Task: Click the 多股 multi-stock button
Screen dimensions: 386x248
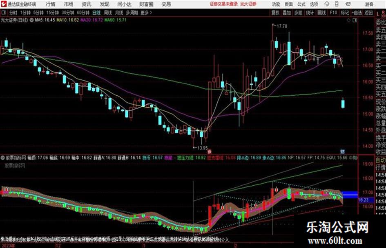Action: (x=298, y=13)
